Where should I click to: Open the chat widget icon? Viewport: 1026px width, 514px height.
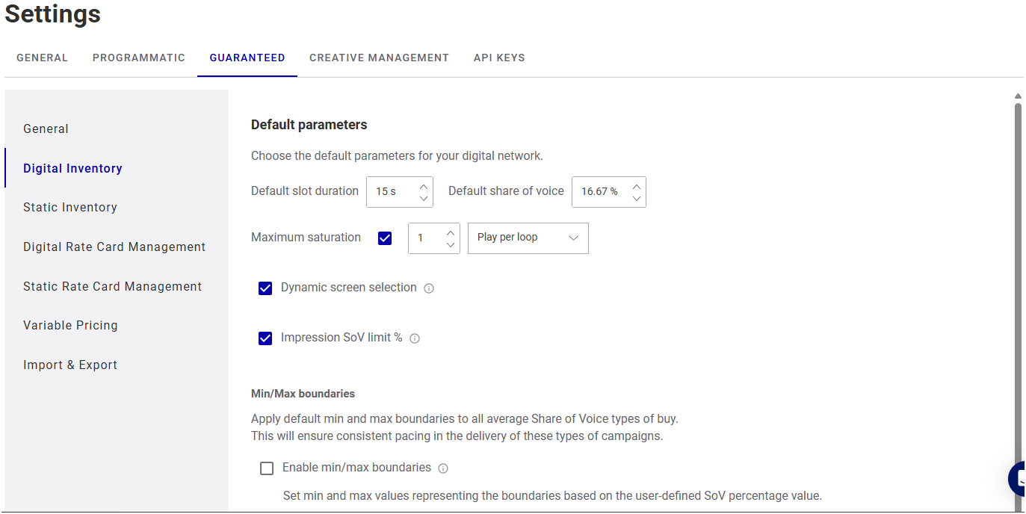click(x=1018, y=478)
